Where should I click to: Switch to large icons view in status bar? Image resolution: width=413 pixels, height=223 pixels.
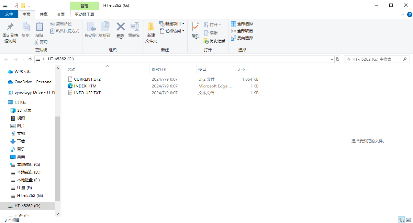pos(408,220)
